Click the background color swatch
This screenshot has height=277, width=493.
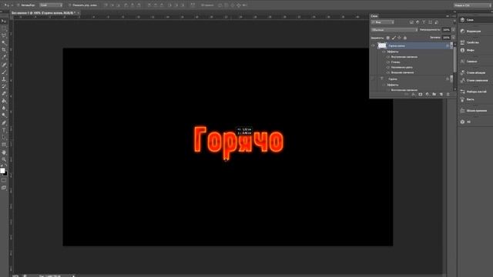click(5, 173)
